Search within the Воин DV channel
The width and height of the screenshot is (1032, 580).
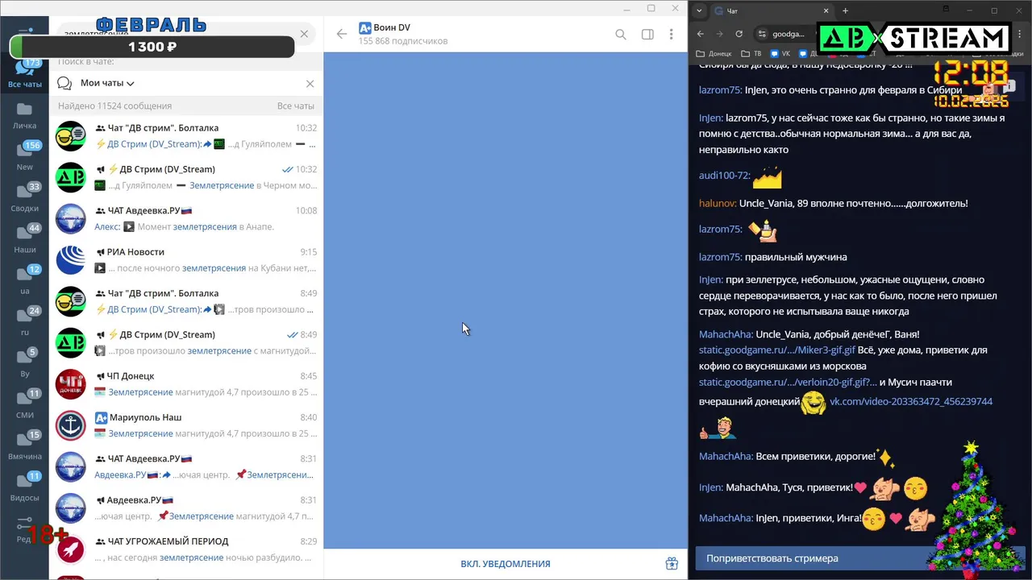621,35
